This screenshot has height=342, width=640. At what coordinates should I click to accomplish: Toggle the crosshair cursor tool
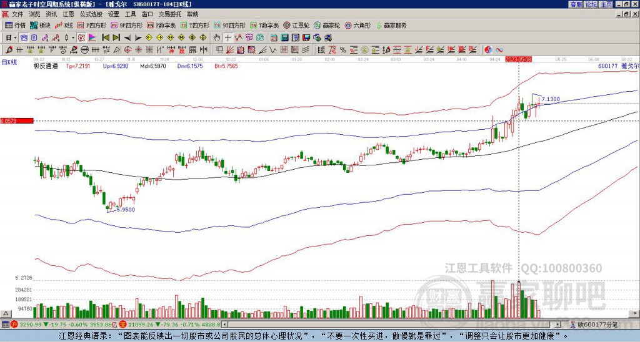(x=227, y=38)
